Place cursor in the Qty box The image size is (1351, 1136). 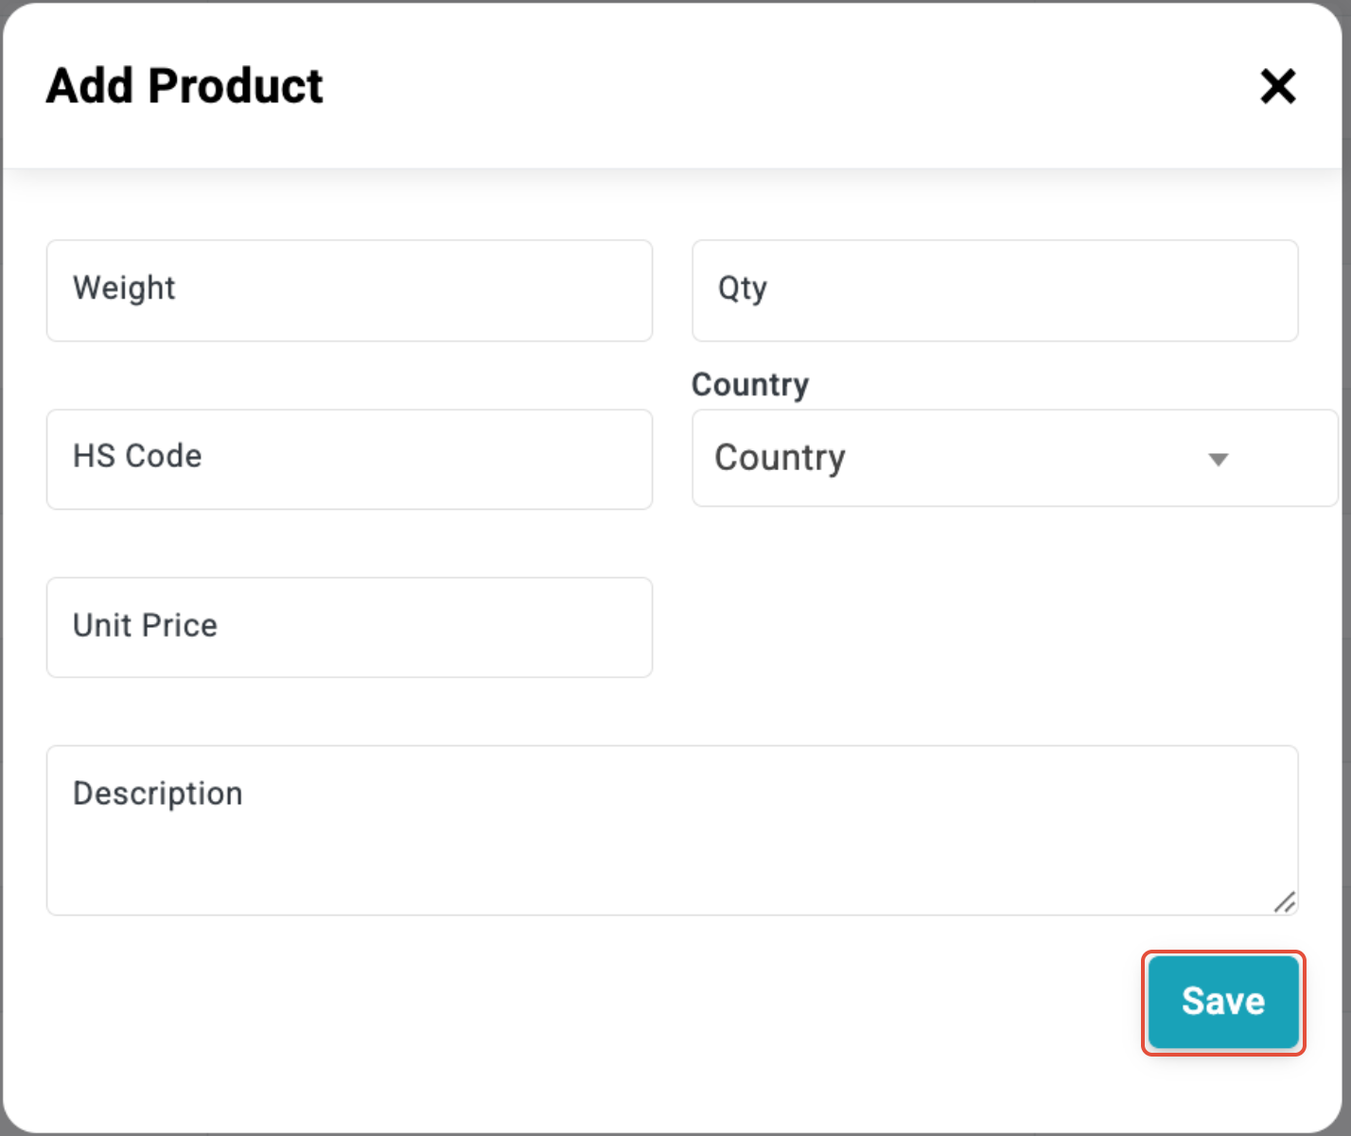(x=994, y=290)
